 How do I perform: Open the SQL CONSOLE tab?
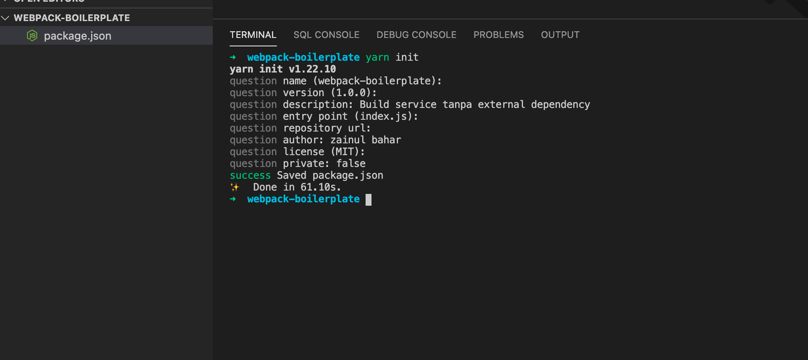[326, 35]
